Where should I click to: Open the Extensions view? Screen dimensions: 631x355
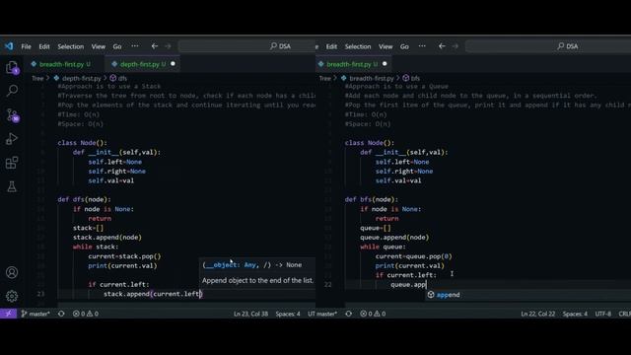pos(12,163)
